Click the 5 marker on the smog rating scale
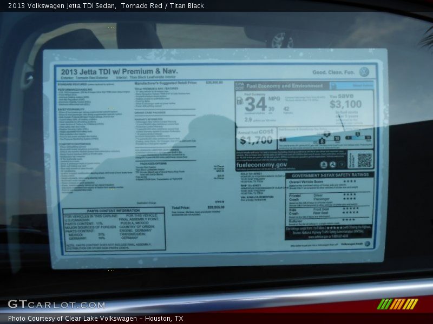This screenshot has width=433, height=324. click(357, 134)
